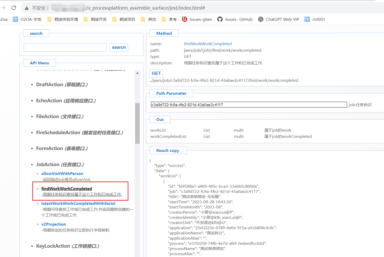Open the Issues- GitHub bookmark
Viewport: 384px width, 257px height.
point(235,19)
